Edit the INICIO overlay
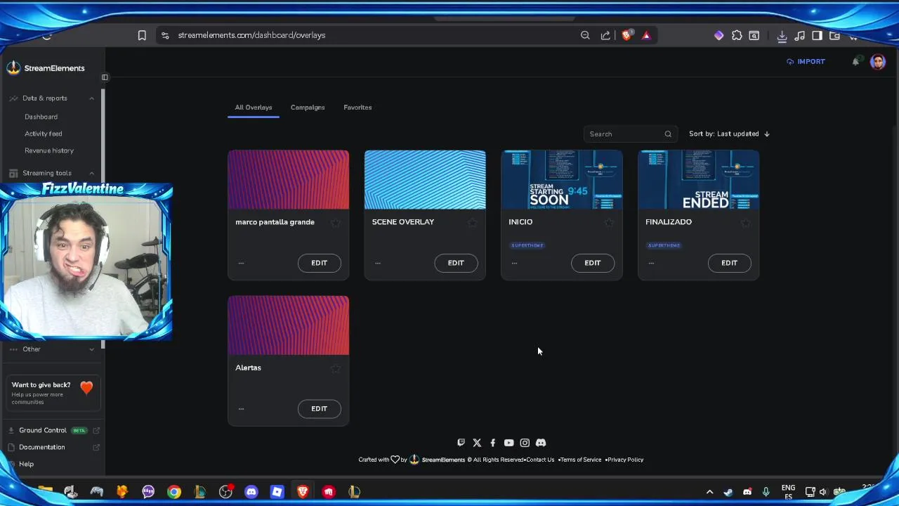Screen dimensions: 899x506 tap(592, 263)
